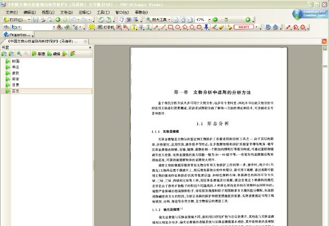Go to next view forward arrow

[x=65, y=20]
